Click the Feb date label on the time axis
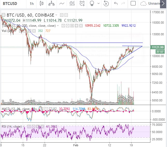Image resolution: width=167 pixels, height=147 pixels. 76,145
